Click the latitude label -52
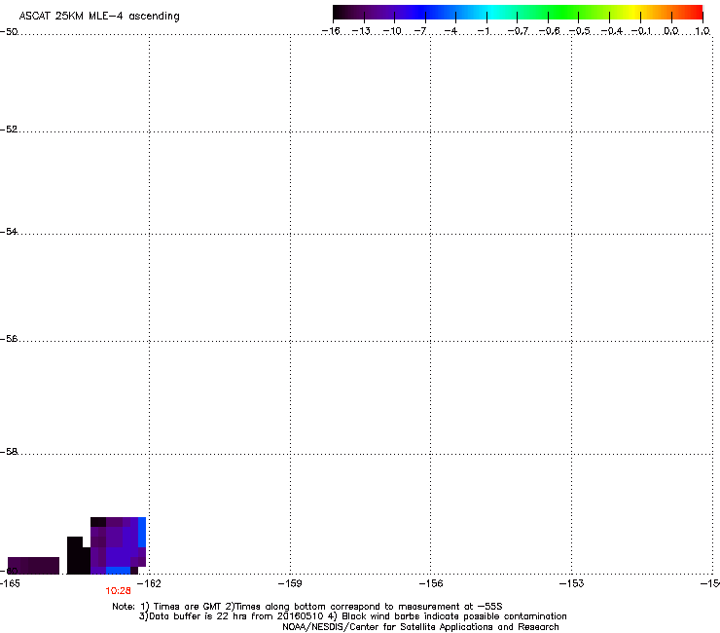The image size is (720, 633). (9, 130)
